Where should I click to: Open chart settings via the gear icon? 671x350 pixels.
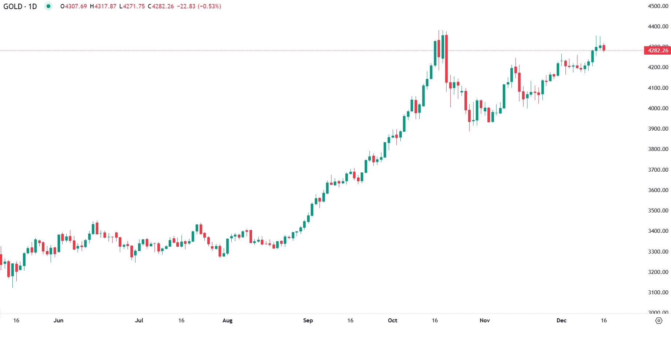pyautogui.click(x=659, y=321)
